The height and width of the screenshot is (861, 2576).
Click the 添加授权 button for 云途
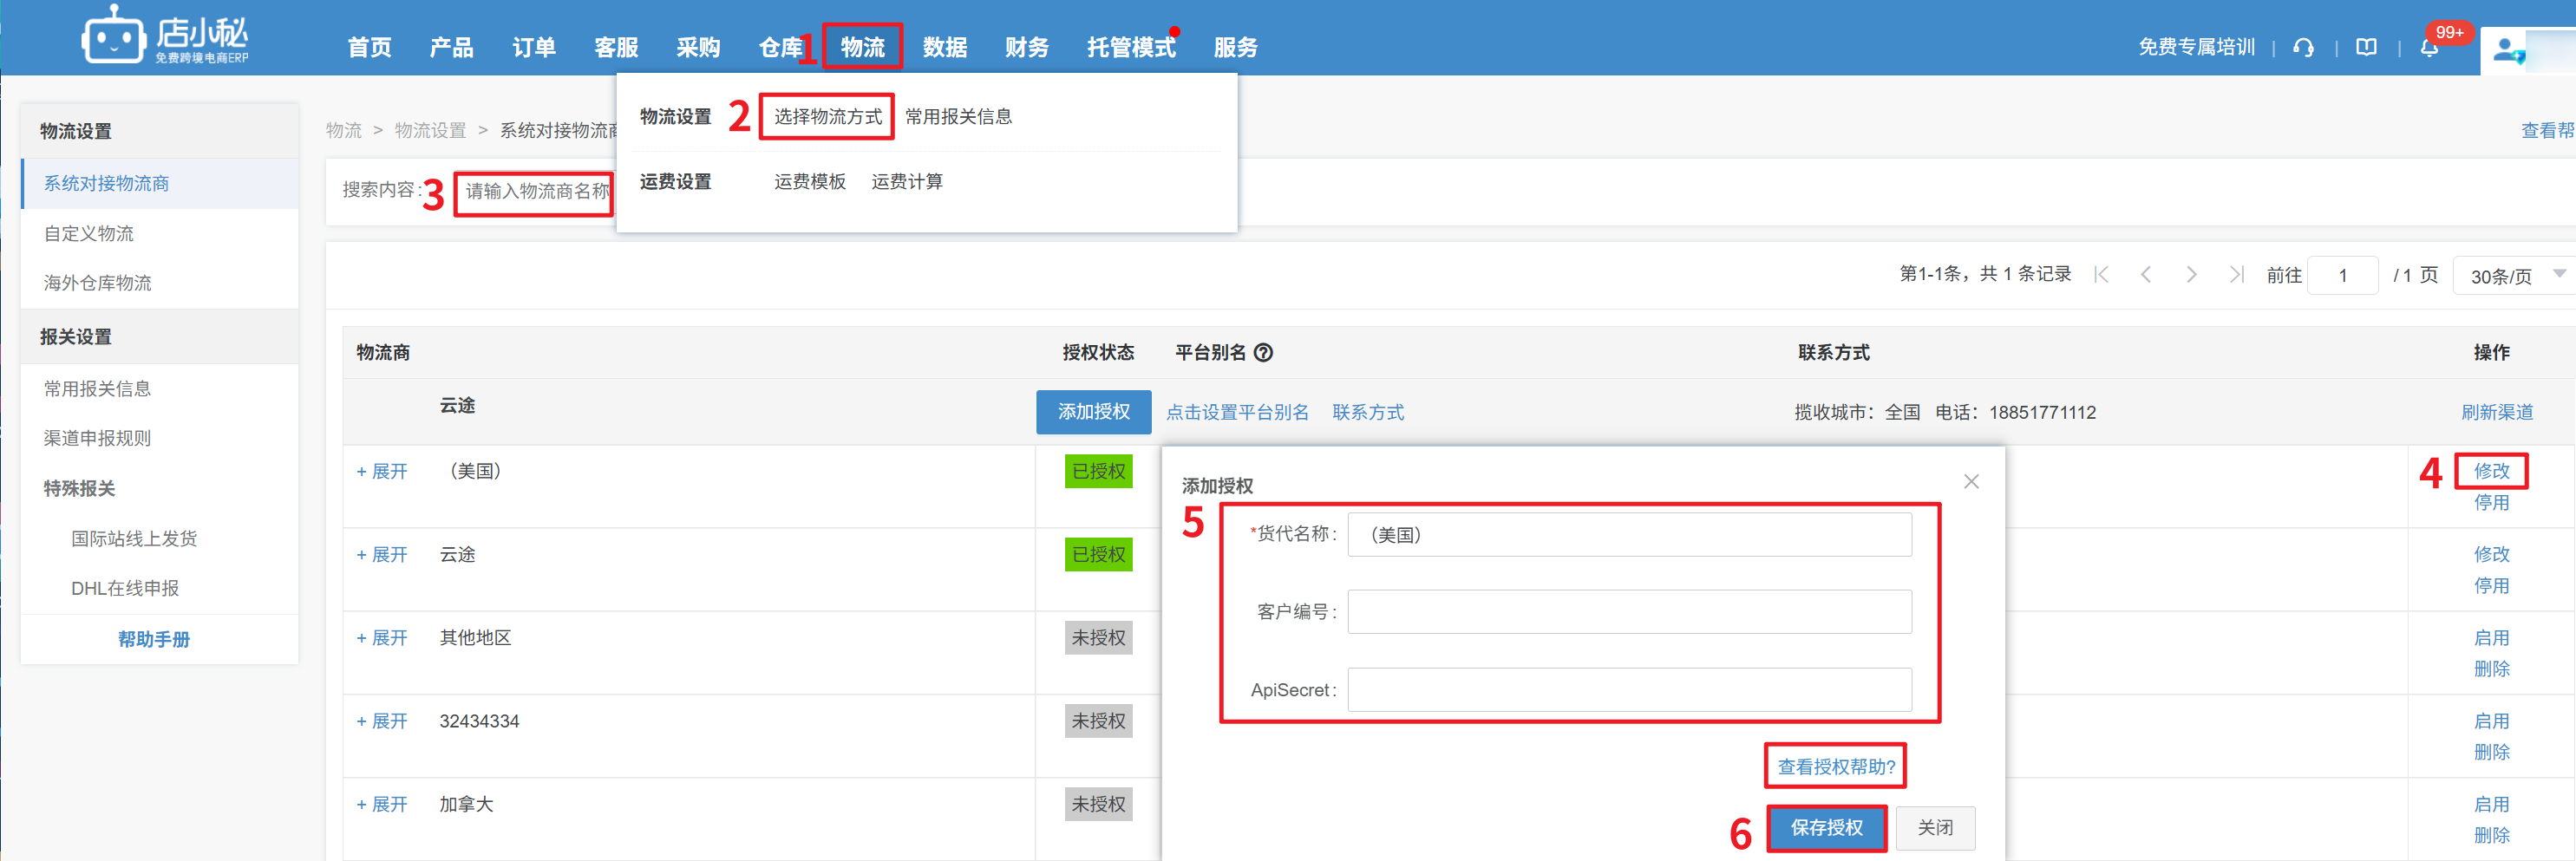tap(1093, 411)
